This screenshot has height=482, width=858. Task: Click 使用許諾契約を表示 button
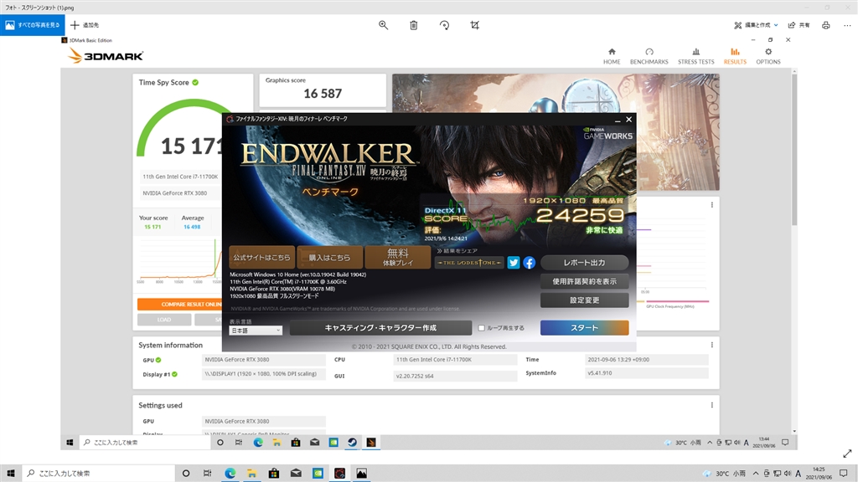pos(584,281)
